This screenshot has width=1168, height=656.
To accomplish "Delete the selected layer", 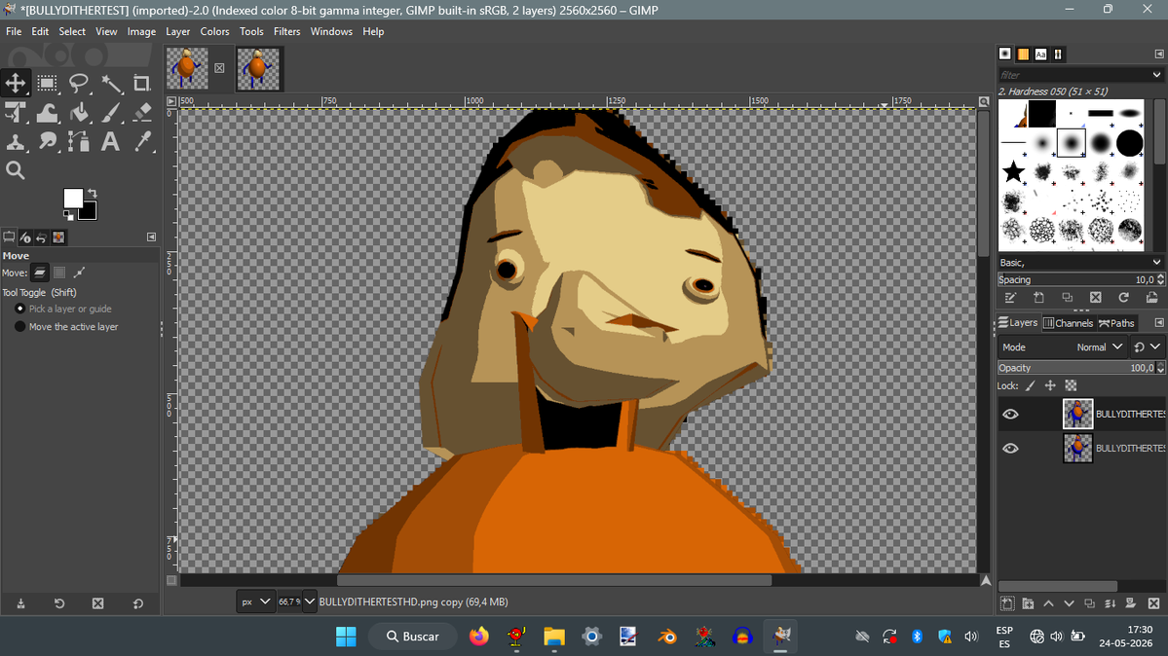I will (x=1153, y=603).
